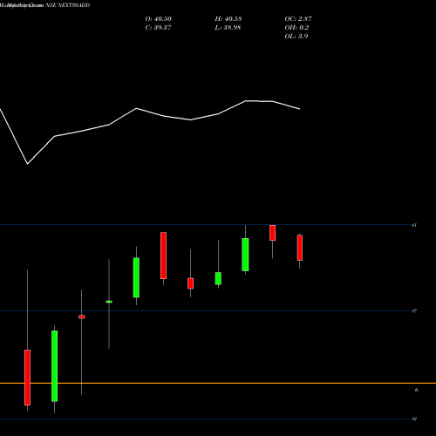This screenshot has width=436, height=436.
Task: Select the rightmost red candle
Action: pyautogui.click(x=300, y=248)
